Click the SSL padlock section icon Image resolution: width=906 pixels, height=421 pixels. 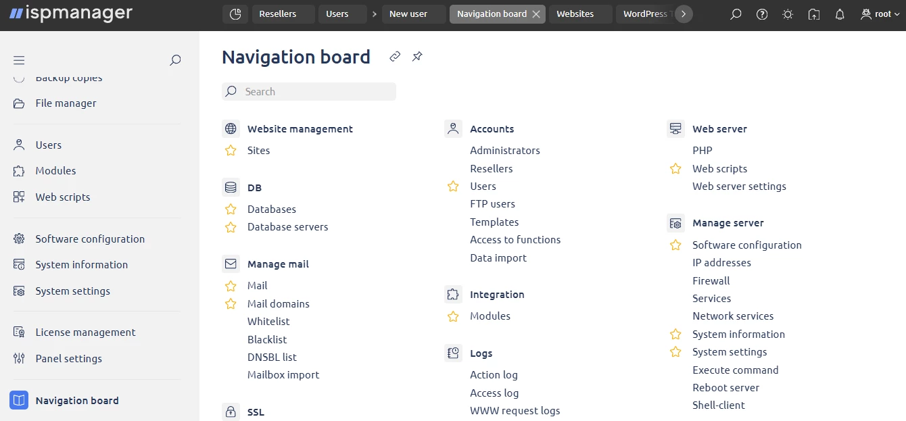click(231, 412)
